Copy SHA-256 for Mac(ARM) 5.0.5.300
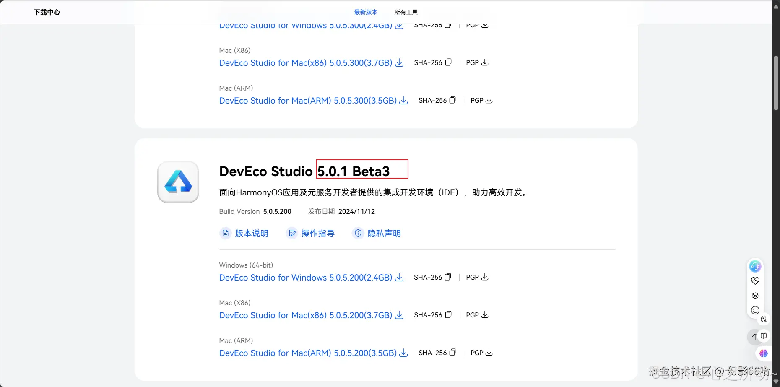The height and width of the screenshot is (387, 780). coord(452,100)
